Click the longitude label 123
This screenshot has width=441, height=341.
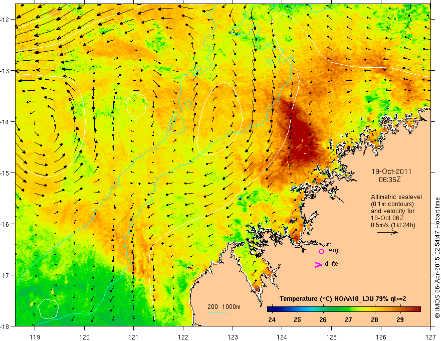click(233, 337)
